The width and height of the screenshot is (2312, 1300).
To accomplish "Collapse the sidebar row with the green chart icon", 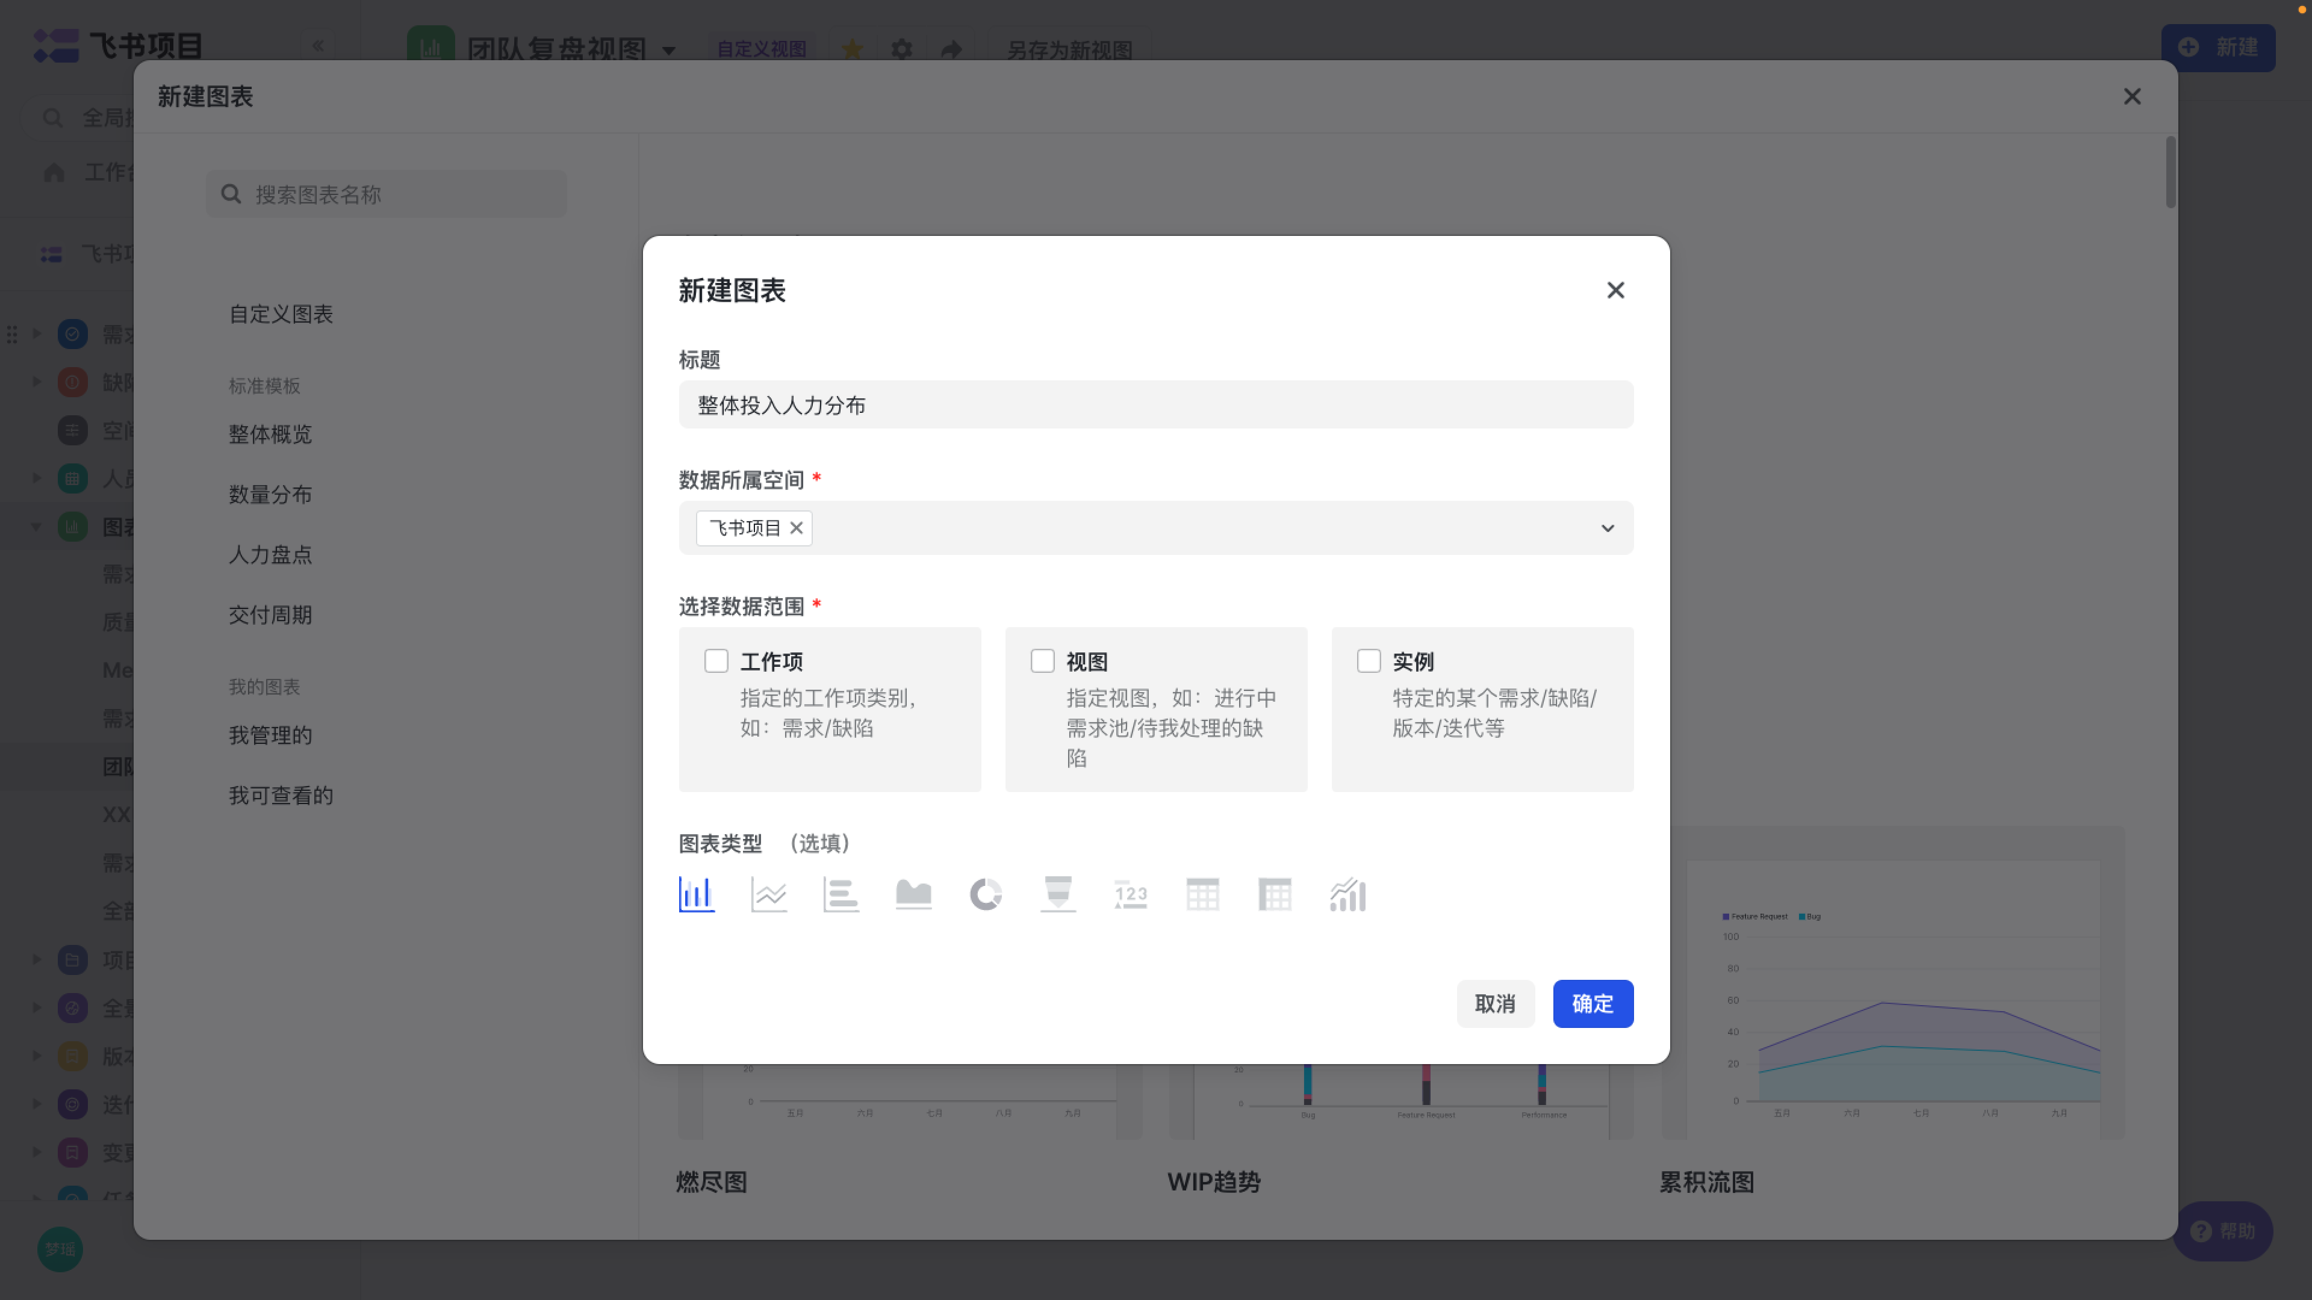I will (x=37, y=527).
